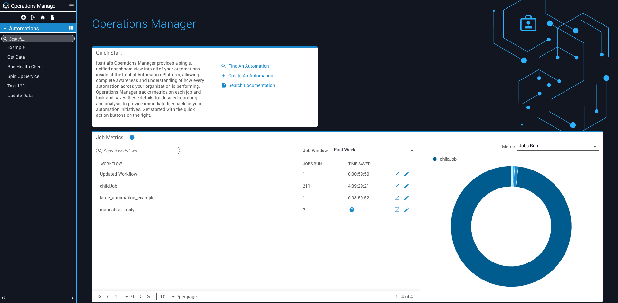This screenshot has width=618, height=303.
Task: Collapse the sidebar with double-left chevron
Action: point(3,298)
